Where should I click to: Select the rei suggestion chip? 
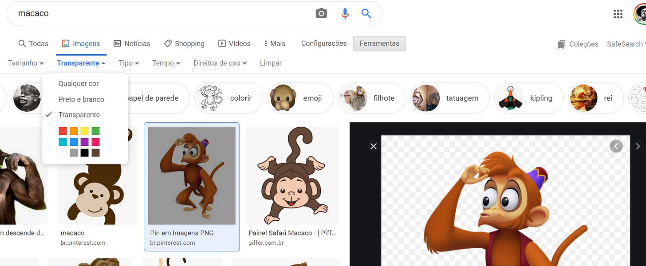tap(596, 98)
